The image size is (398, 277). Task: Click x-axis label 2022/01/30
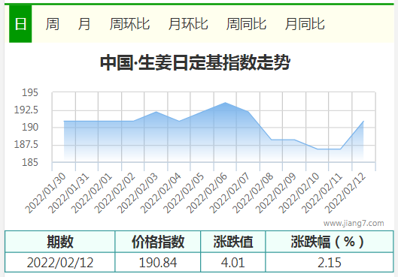click(x=45, y=193)
